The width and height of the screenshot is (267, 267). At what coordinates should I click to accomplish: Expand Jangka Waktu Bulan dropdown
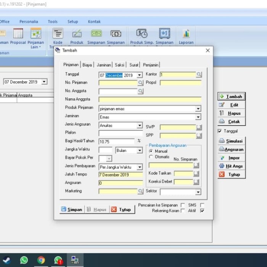pos(140,150)
